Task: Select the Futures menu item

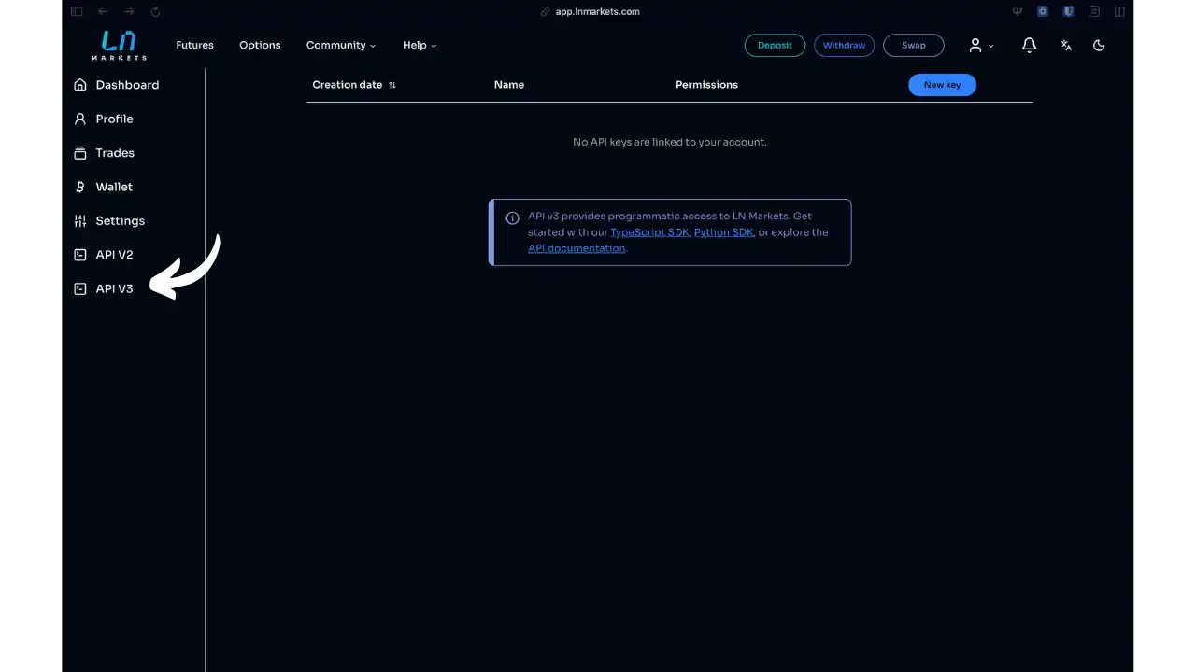Action: tap(194, 45)
